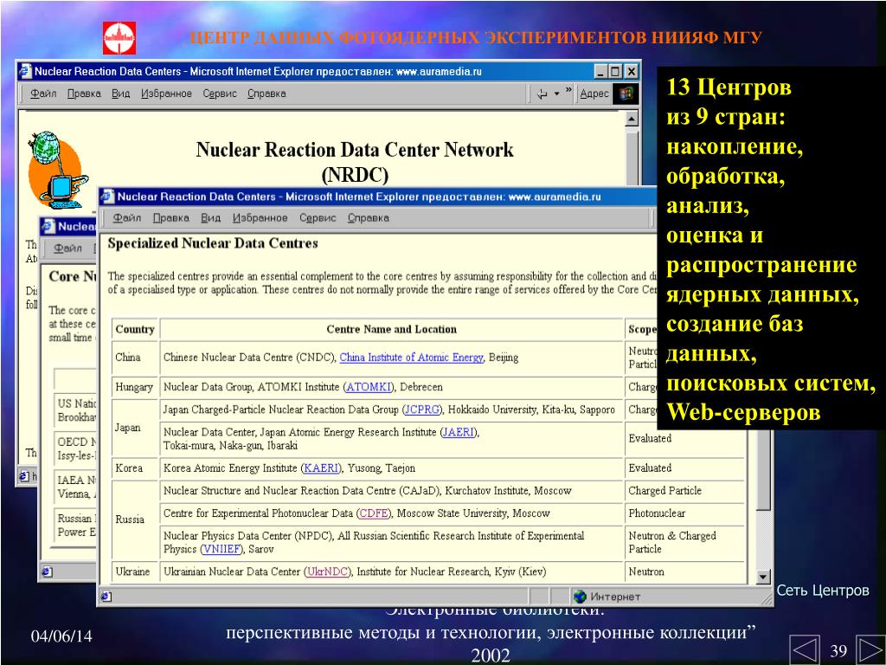This screenshot has height=665, width=886.
Task: Open the ATOMKI link
Action: pyautogui.click(x=369, y=387)
